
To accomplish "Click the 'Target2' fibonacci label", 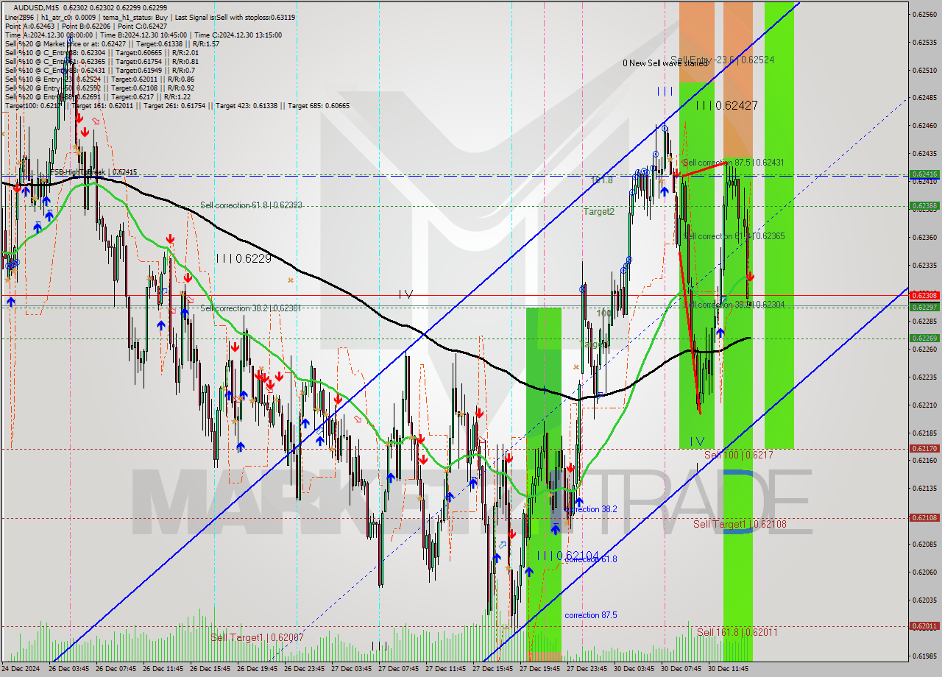I will coord(599,212).
